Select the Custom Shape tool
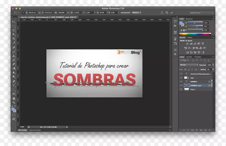The width and height of the screenshot is (226, 146). pyautogui.click(x=14, y=94)
